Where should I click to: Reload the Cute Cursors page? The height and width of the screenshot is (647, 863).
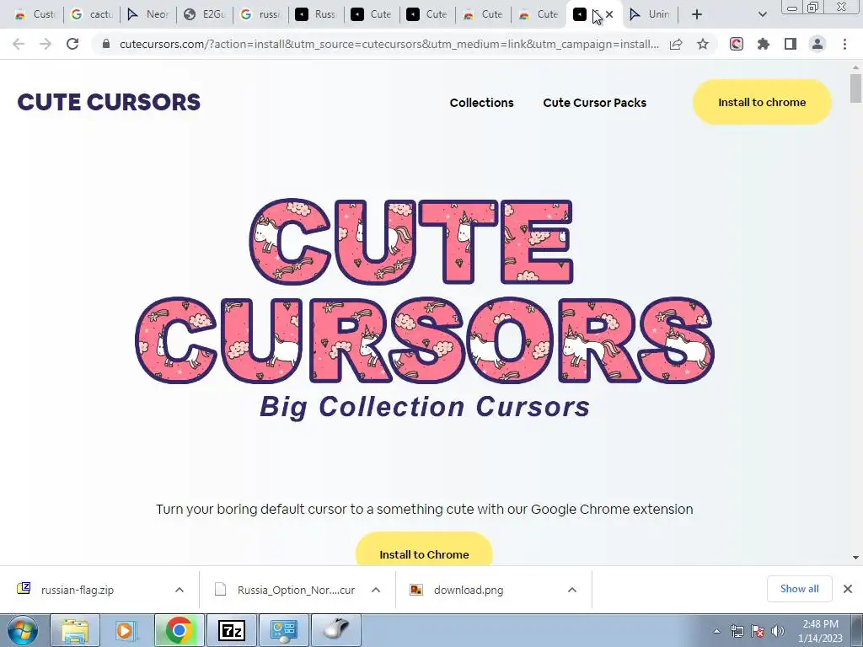[x=72, y=44]
